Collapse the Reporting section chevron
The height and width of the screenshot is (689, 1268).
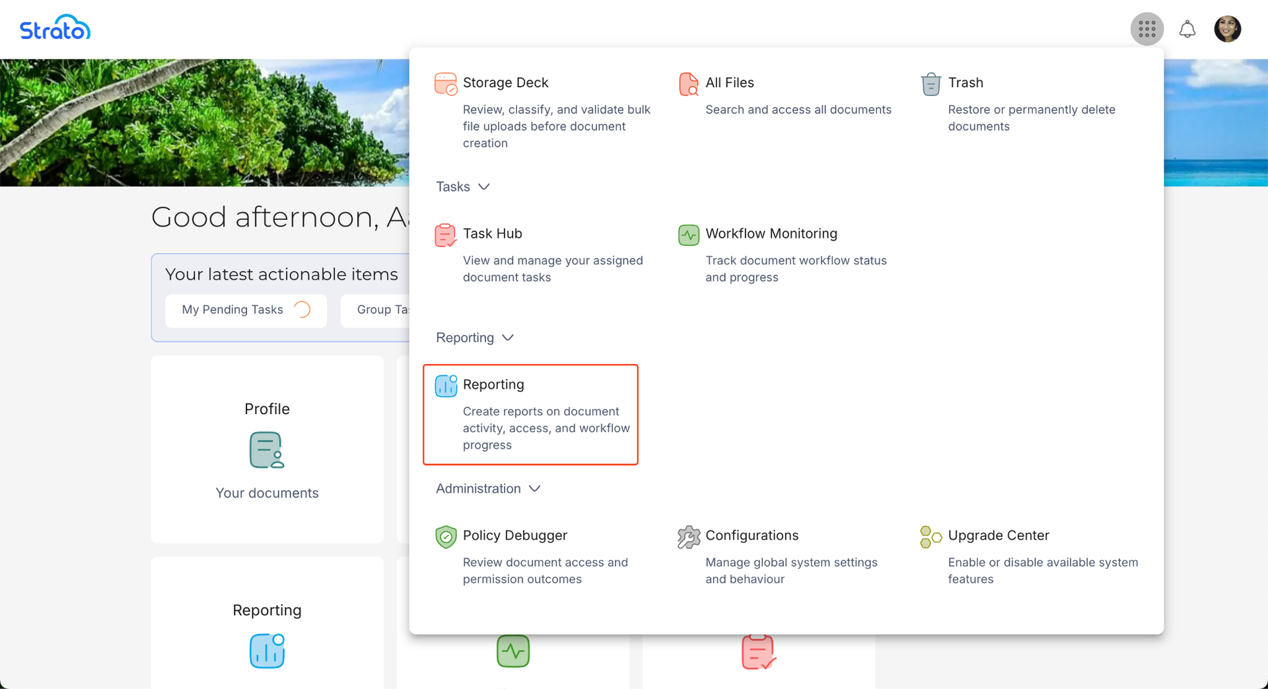point(508,338)
